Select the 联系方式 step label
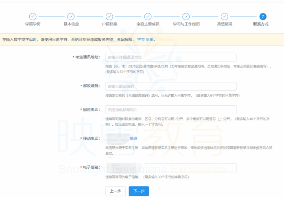The height and width of the screenshot is (198, 284). point(261,24)
